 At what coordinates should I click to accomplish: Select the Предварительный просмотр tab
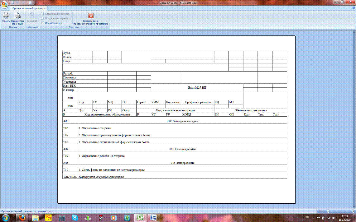point(28,8)
